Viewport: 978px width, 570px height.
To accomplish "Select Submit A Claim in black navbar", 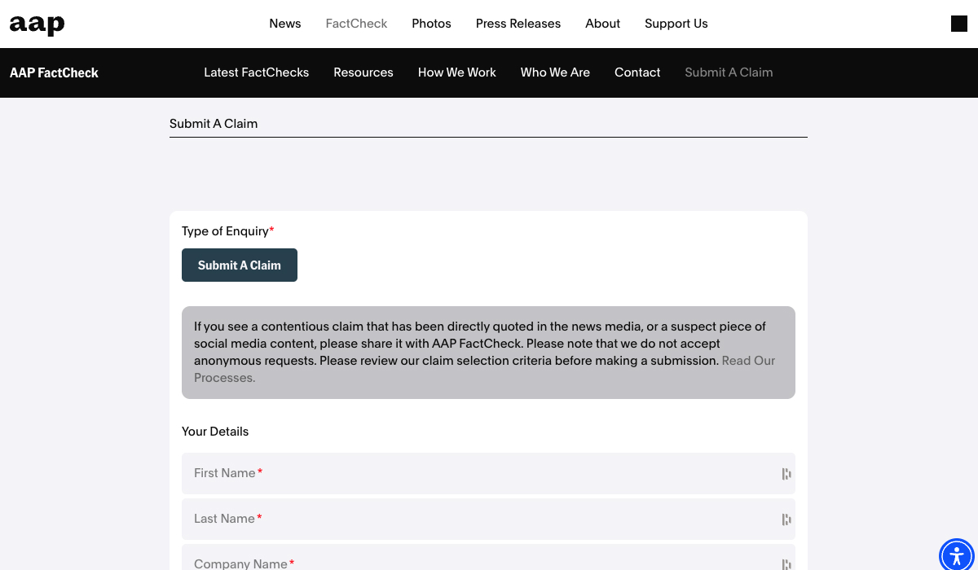I will (729, 72).
